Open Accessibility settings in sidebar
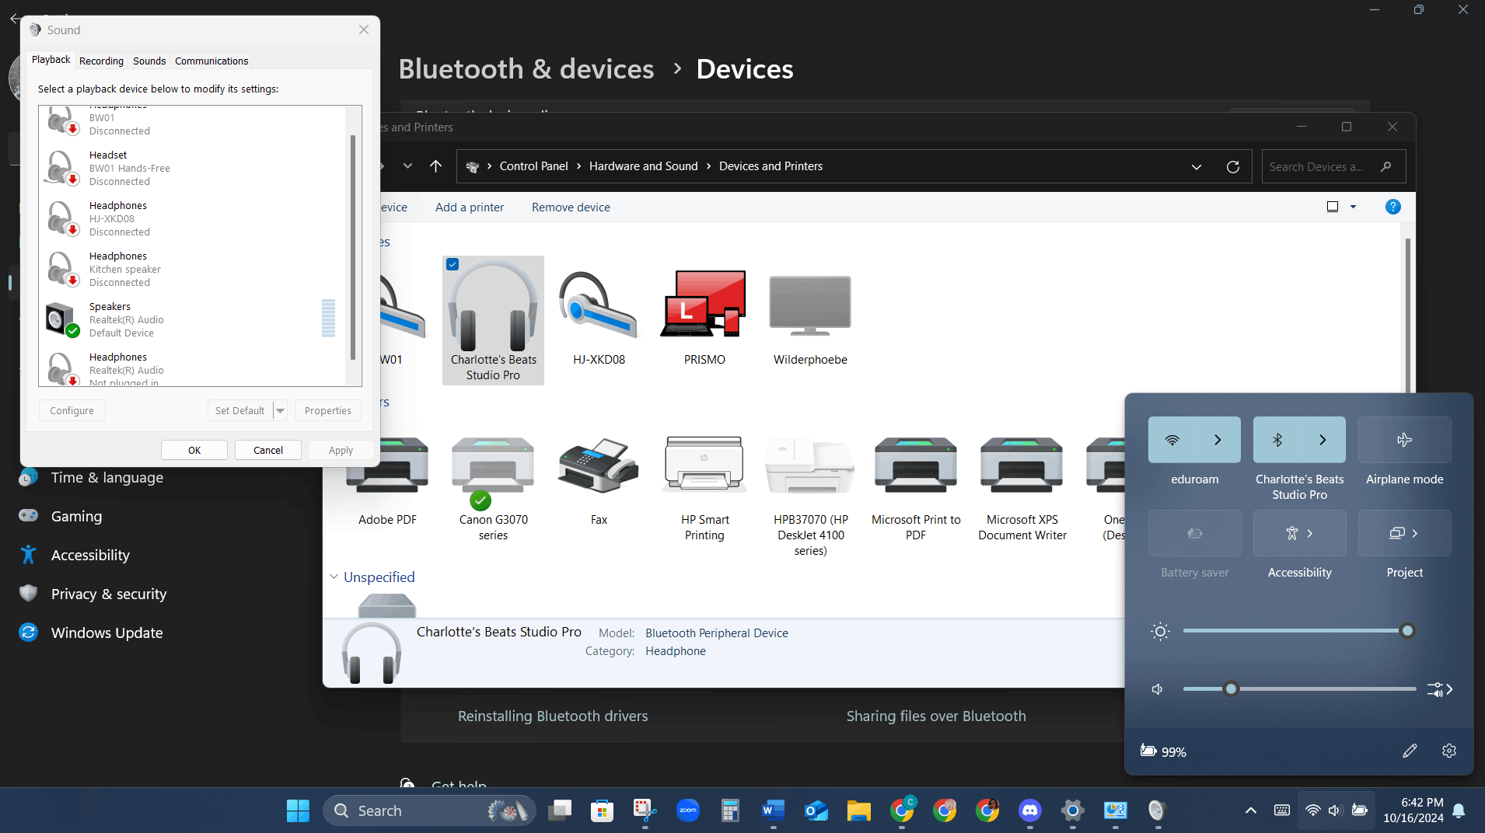This screenshot has width=1485, height=833. 90,555
